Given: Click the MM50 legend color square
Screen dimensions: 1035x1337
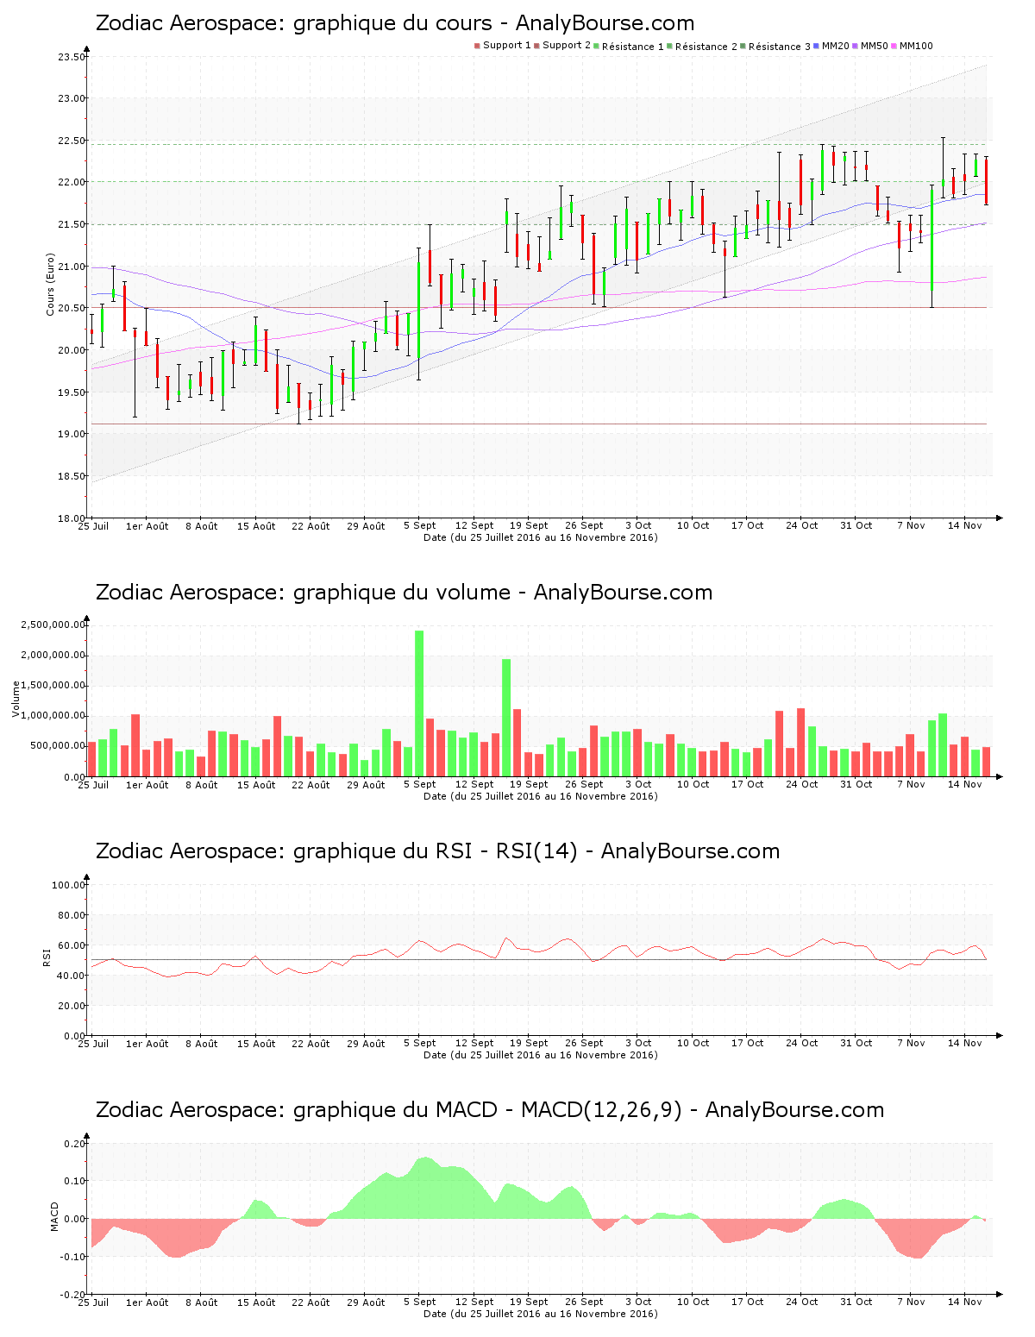Looking at the screenshot, I should (855, 46).
